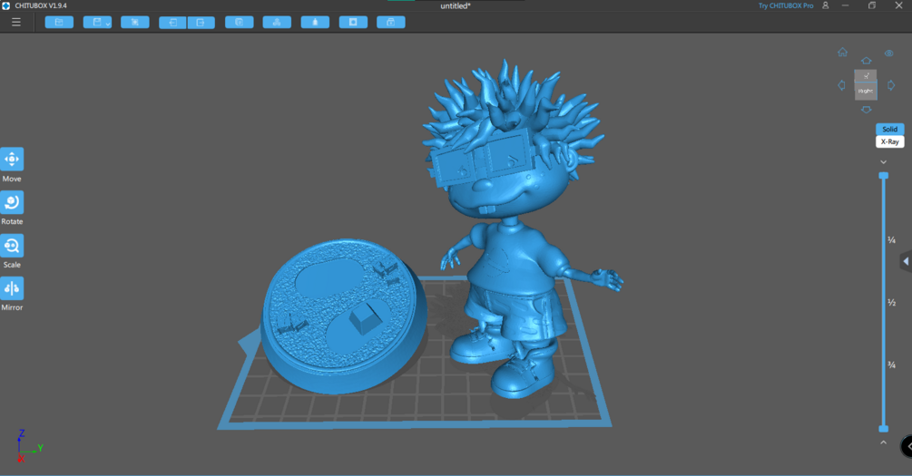Click the bottom handle of layer slider

(884, 429)
